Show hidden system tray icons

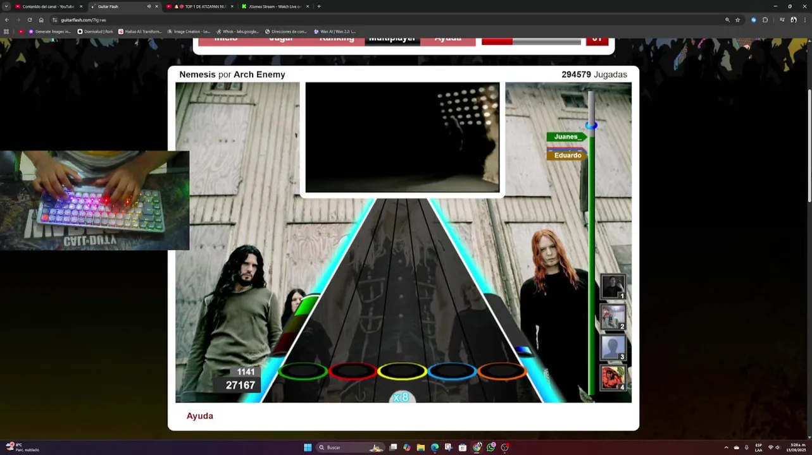tap(726, 447)
